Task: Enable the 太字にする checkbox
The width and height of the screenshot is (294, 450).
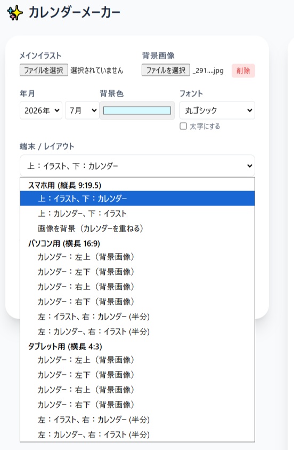Action: pos(183,126)
